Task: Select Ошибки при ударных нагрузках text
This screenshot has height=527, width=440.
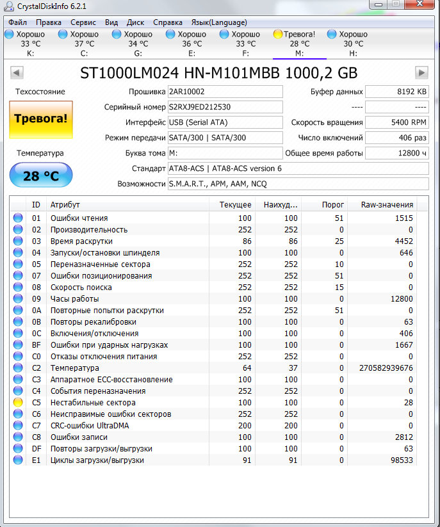Action: (x=109, y=345)
